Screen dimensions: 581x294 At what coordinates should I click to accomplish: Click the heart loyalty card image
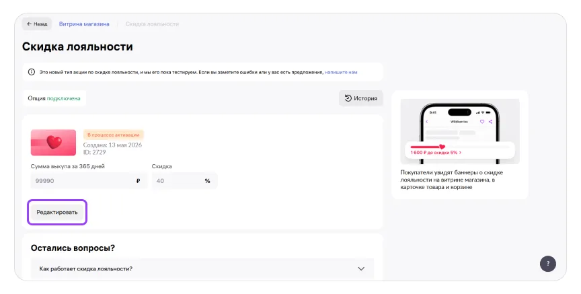pyautogui.click(x=53, y=143)
